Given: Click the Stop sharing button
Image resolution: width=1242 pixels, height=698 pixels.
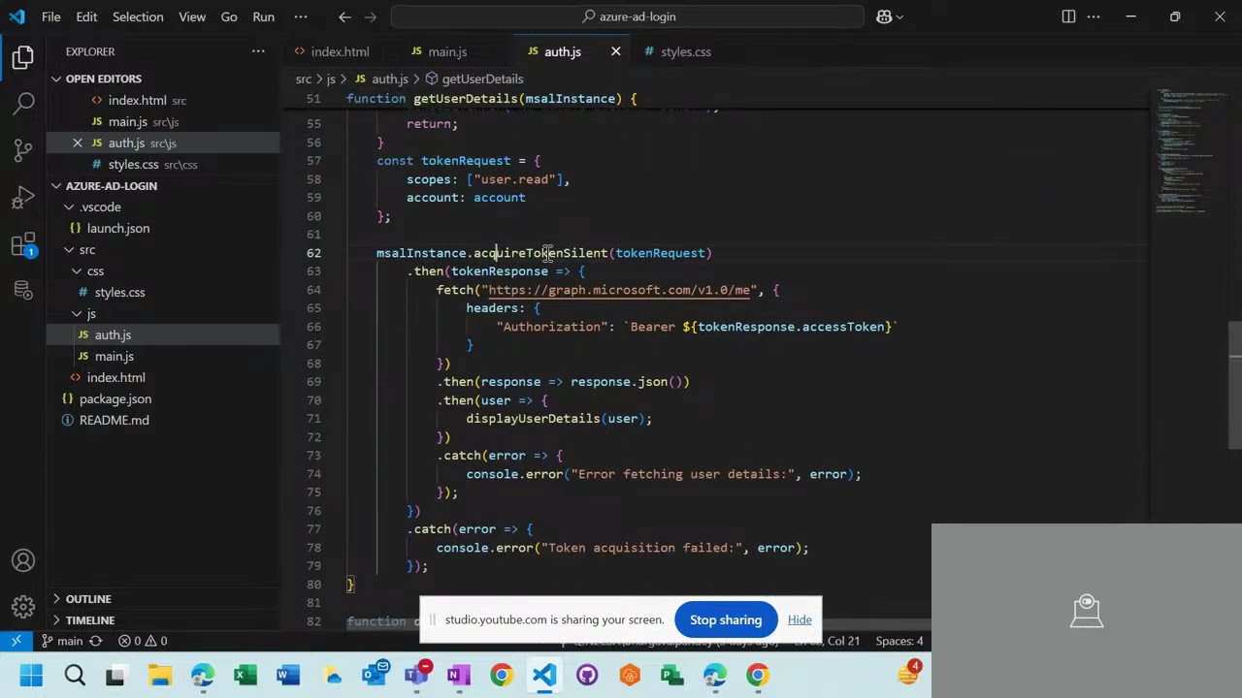Looking at the screenshot, I should [726, 619].
